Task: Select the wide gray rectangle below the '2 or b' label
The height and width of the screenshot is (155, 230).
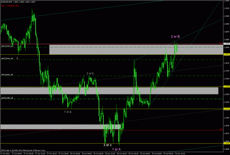Action: [x=109, y=91]
